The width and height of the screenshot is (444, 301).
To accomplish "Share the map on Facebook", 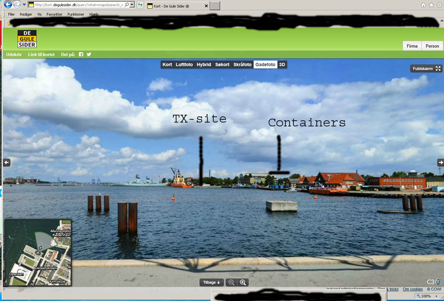I will pos(81,54).
